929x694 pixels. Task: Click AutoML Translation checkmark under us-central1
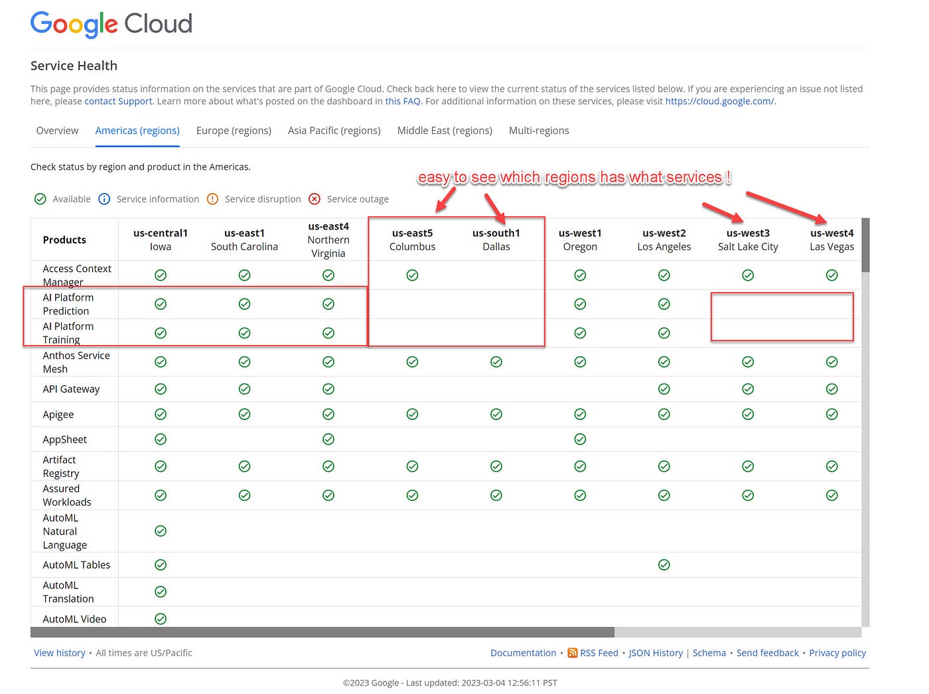pos(161,592)
